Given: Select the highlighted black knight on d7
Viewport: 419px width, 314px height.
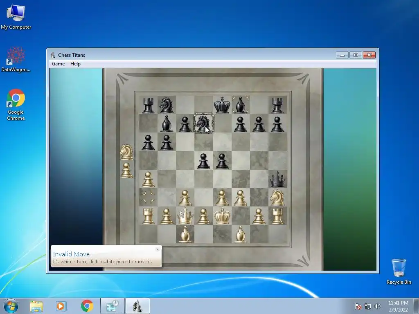Looking at the screenshot, I should pyautogui.click(x=204, y=123).
